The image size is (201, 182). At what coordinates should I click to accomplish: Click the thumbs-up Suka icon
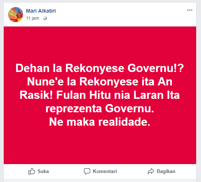pyautogui.click(x=32, y=171)
